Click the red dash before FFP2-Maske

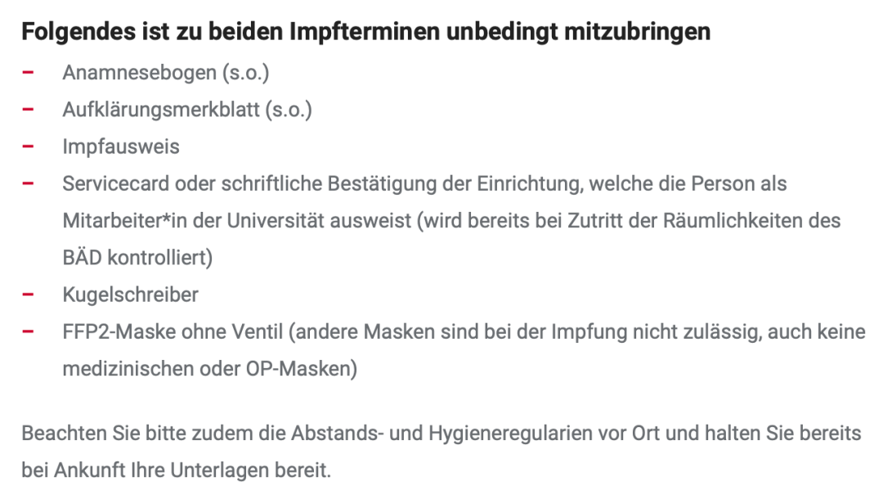coord(28,331)
